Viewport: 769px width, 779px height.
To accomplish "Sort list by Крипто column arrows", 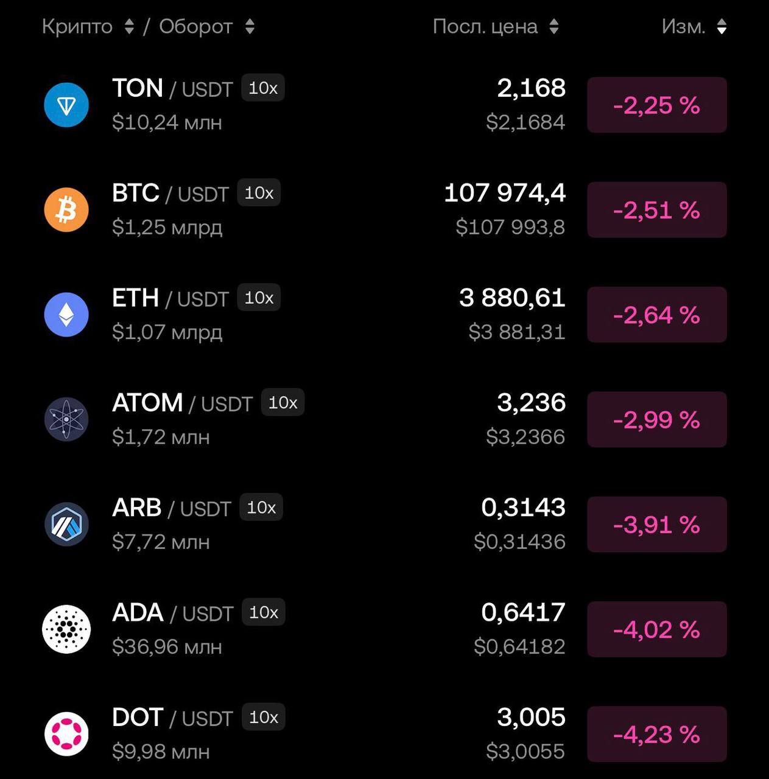I will pyautogui.click(x=129, y=27).
